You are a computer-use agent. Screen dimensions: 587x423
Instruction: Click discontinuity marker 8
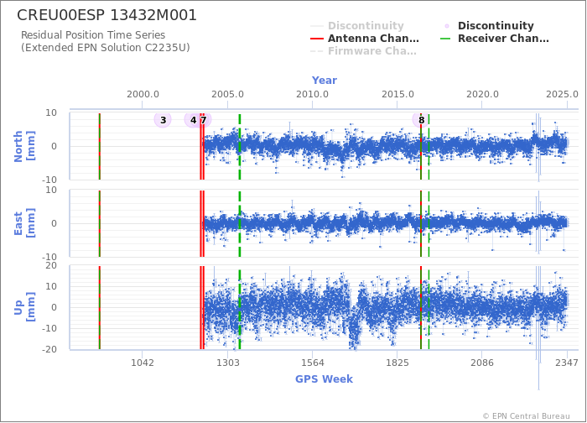(421, 120)
